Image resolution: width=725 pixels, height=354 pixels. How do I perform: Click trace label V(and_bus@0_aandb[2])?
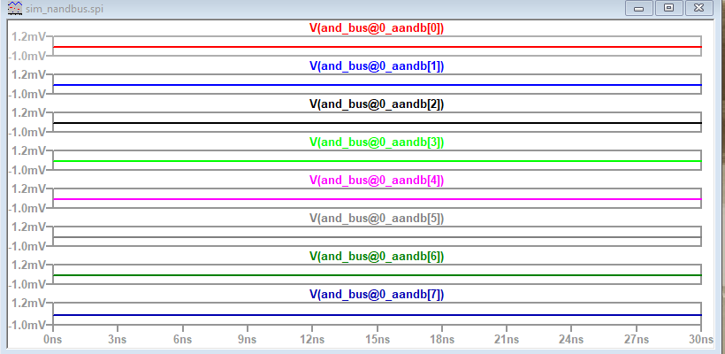pyautogui.click(x=377, y=104)
